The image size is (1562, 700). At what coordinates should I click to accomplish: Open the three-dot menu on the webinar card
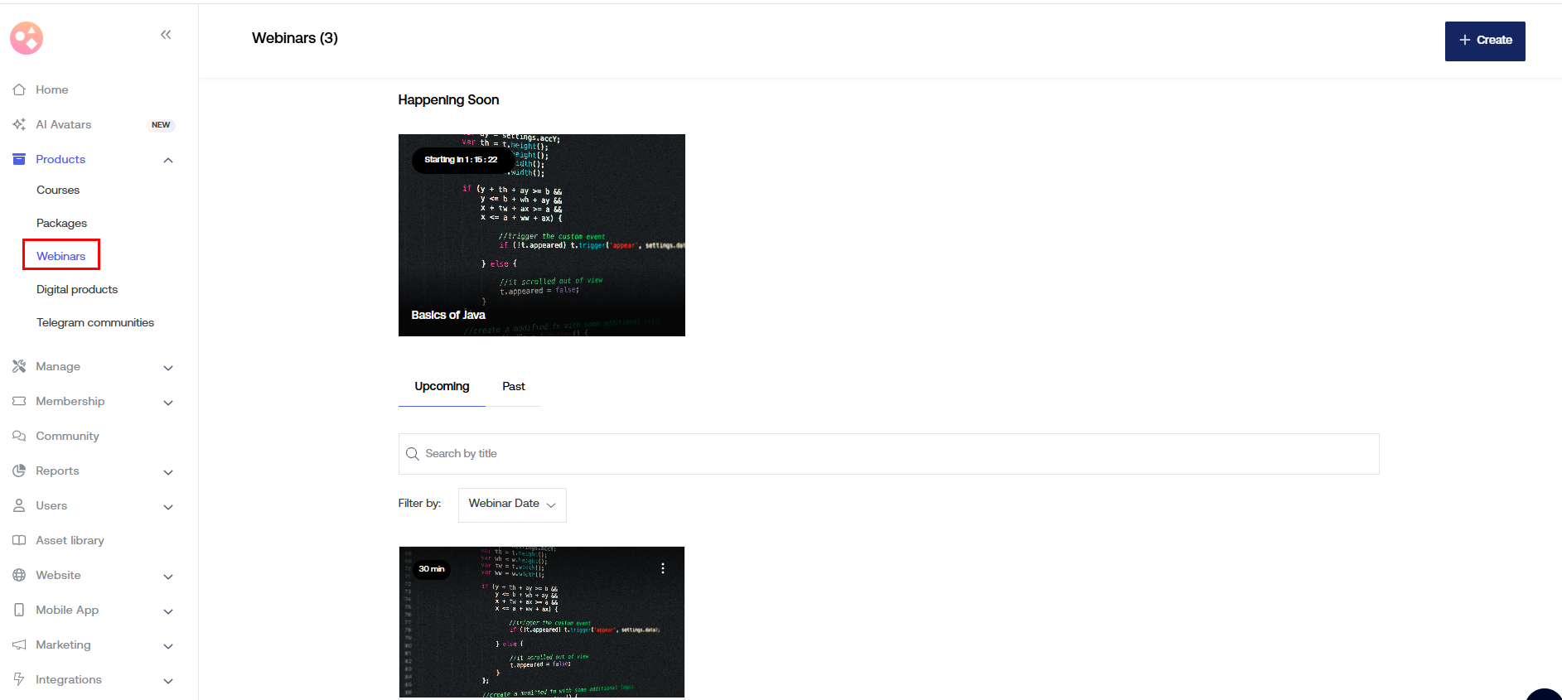pos(662,568)
